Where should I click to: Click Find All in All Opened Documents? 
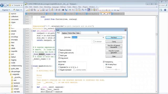tap(114, 46)
